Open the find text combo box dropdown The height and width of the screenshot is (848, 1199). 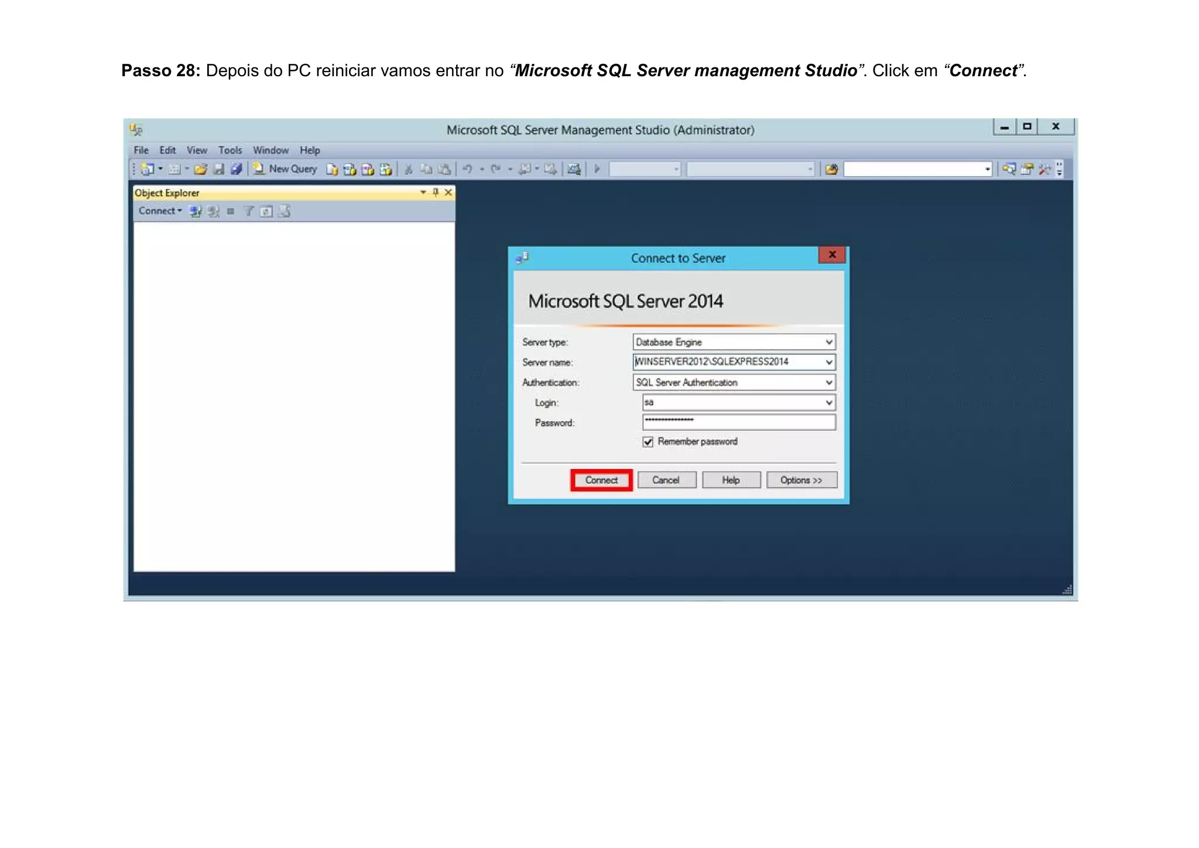click(x=988, y=170)
